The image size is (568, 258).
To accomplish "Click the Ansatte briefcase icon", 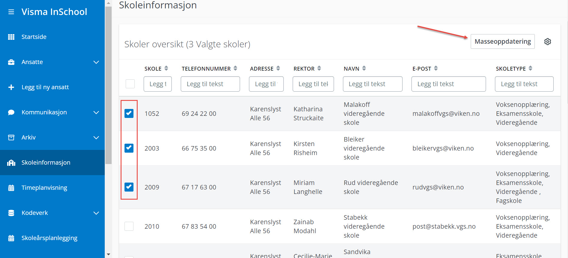I will click(x=11, y=62).
